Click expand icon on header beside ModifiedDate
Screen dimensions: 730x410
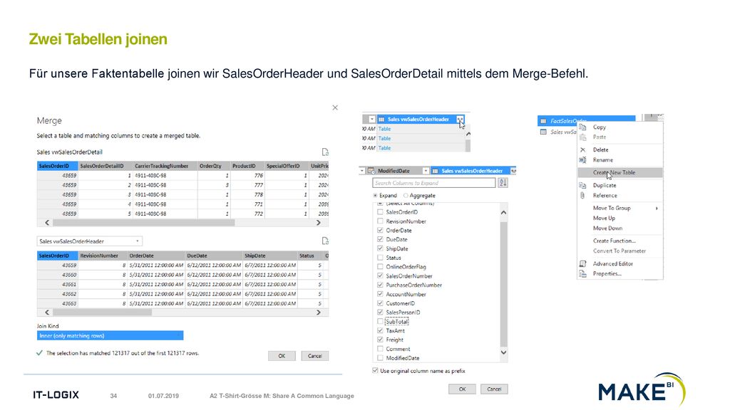tap(513, 171)
